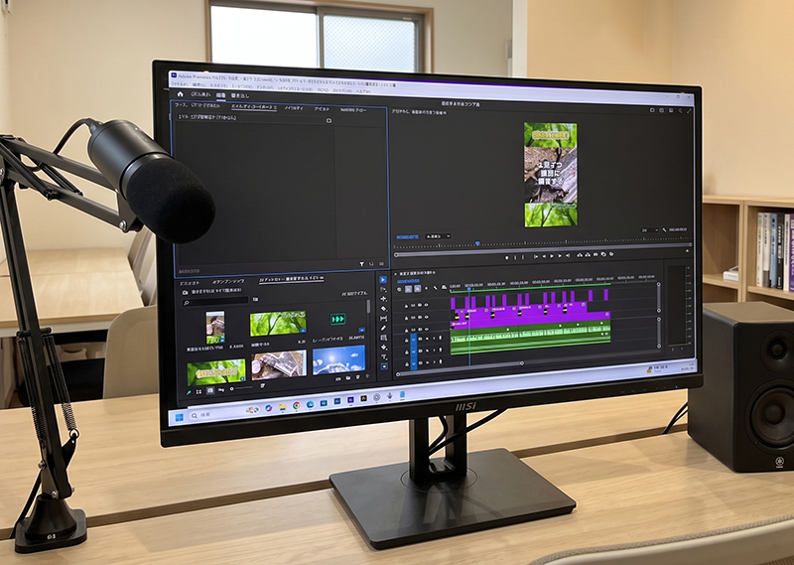794x565 pixels.
Task: Open Google Chrome from the taskbar
Action: tap(296, 405)
